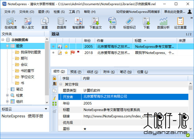Open the 检索 (S) menu
Image resolution: width=194 pixels, height=139 pixels.
point(59,12)
